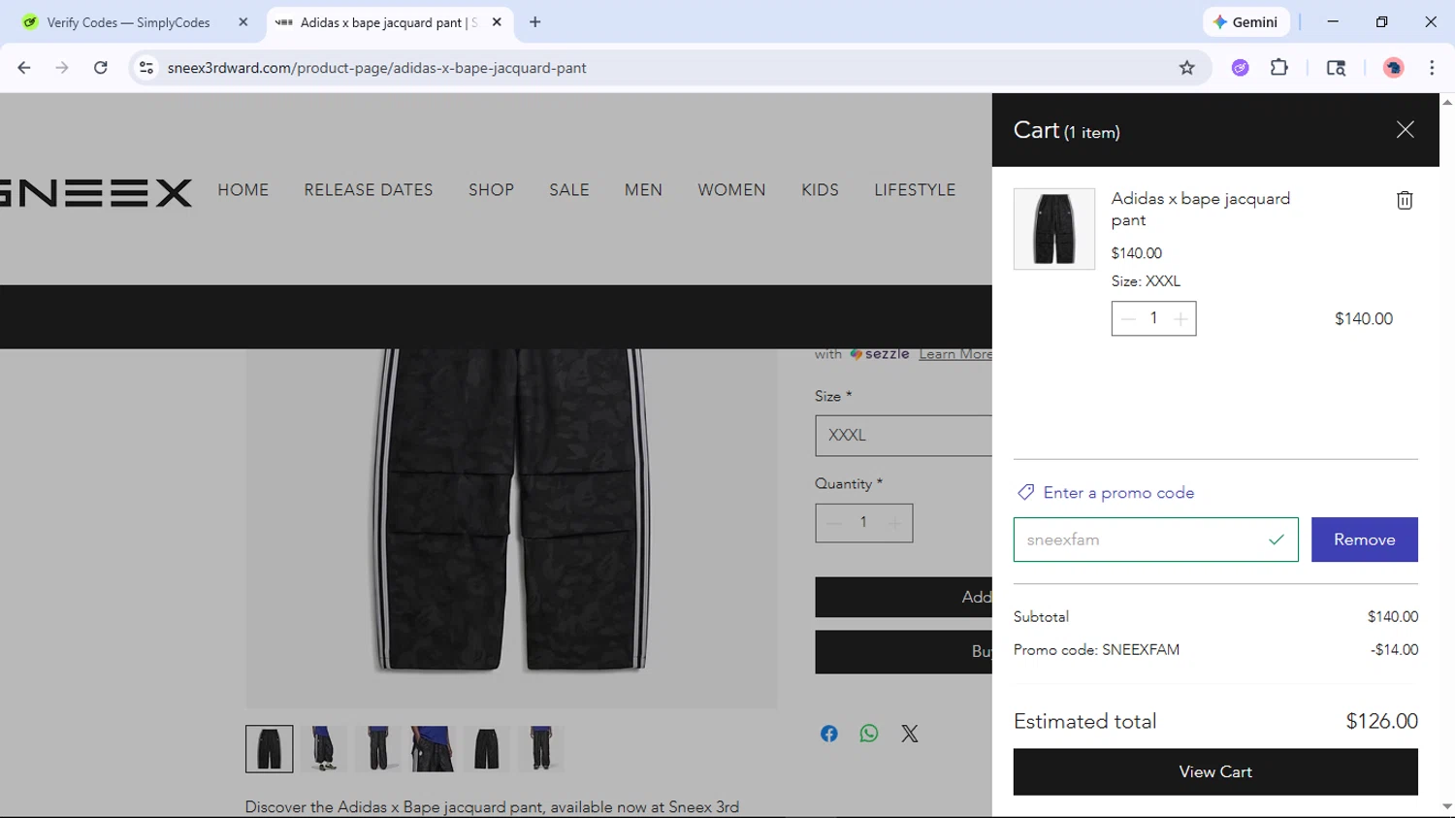Go forward in browser history
1455x818 pixels.
tap(62, 68)
